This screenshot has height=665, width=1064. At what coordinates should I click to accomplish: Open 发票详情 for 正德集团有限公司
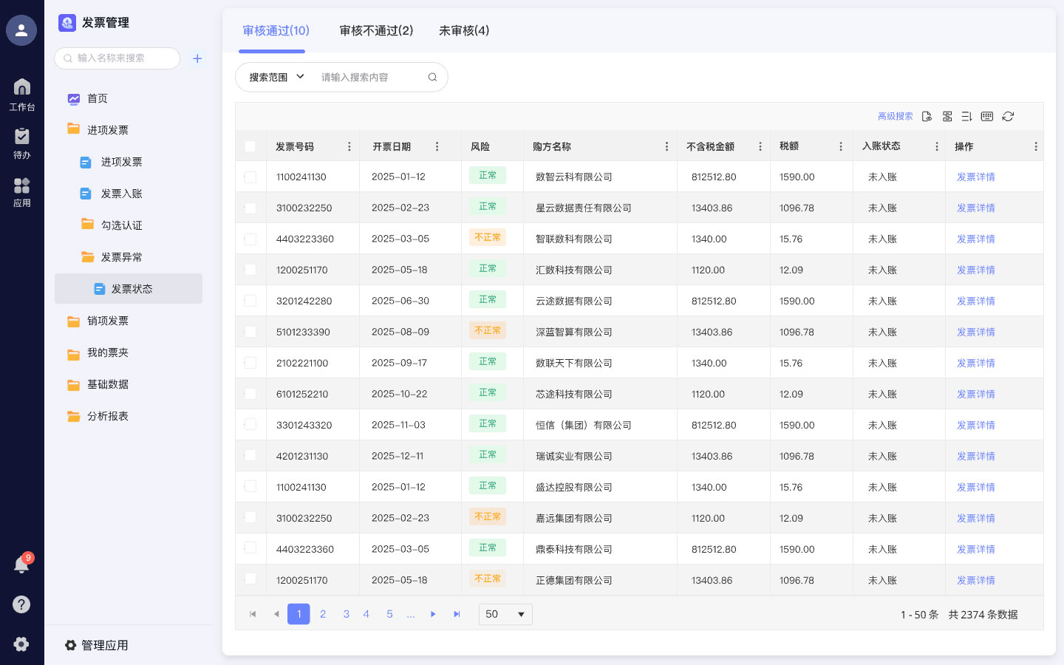coord(975,580)
